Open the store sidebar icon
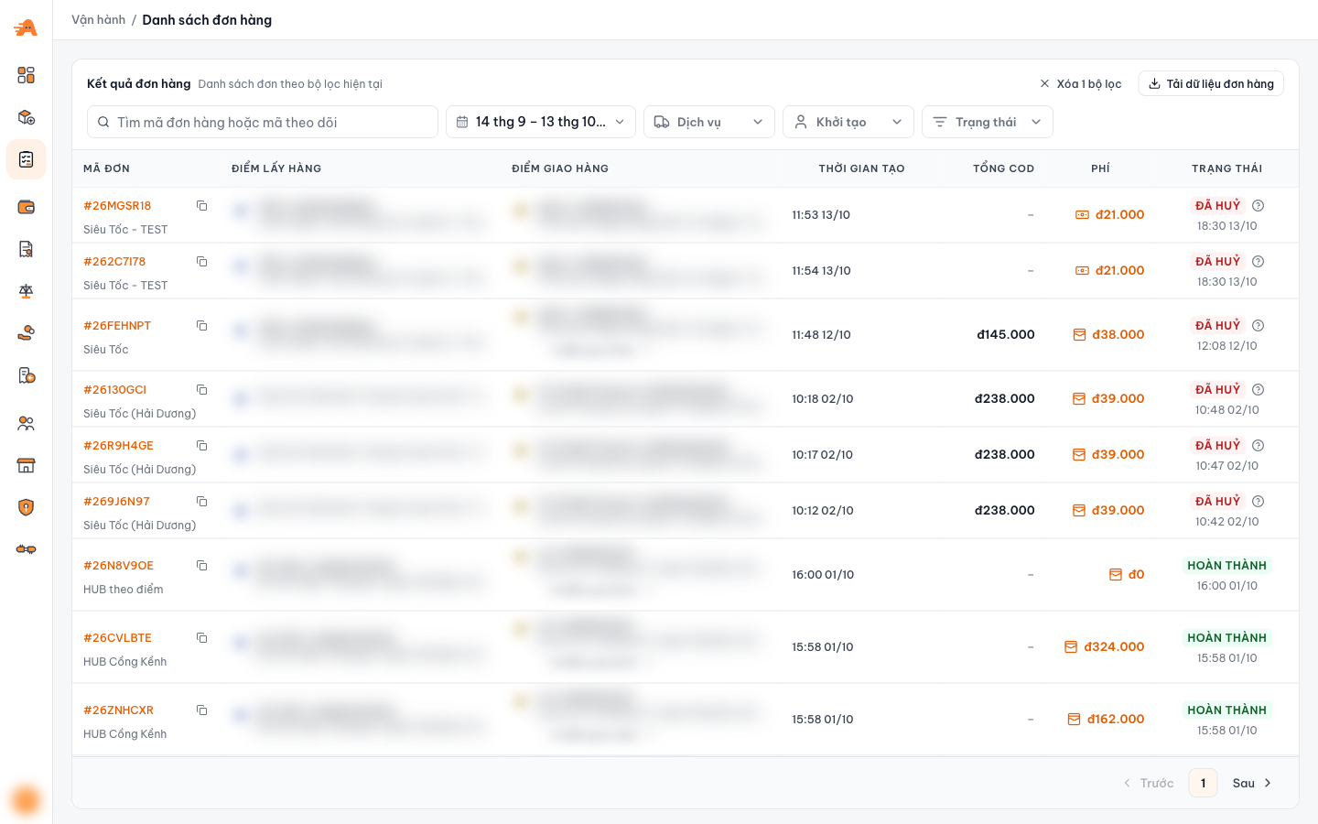Viewport: 1318px width, 824px height. (26, 465)
